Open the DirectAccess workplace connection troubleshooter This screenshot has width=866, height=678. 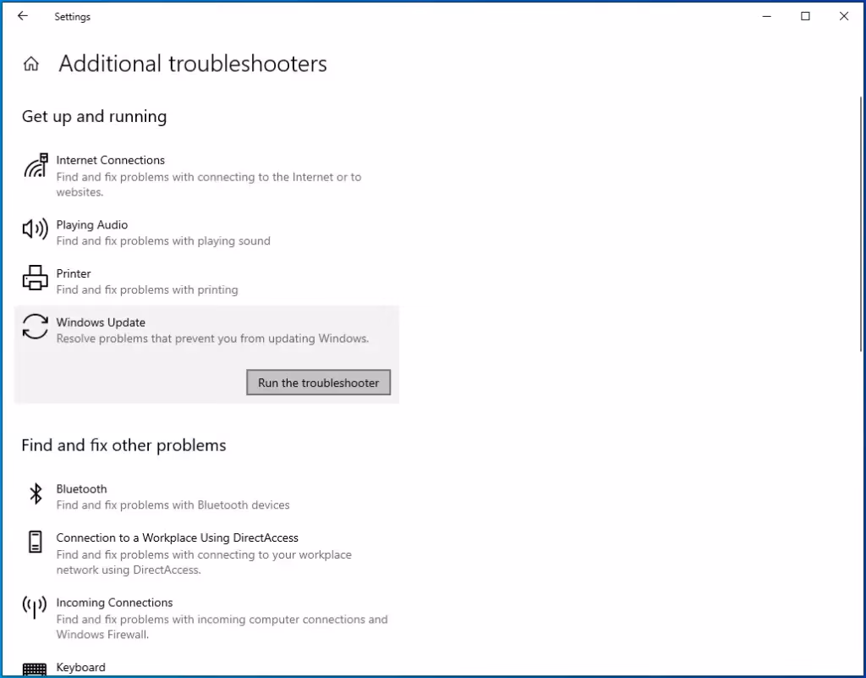point(177,537)
